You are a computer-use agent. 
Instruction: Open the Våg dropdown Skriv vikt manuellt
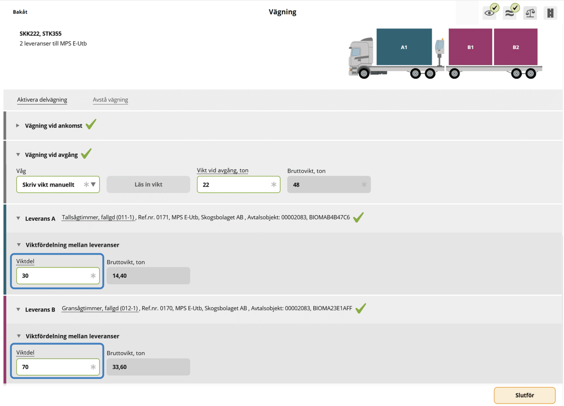click(x=58, y=185)
